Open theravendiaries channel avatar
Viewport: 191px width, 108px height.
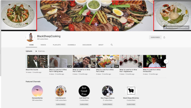coord(37,91)
